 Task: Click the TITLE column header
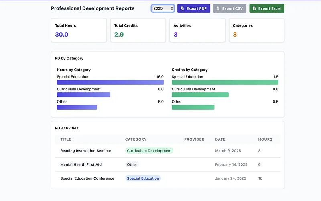tap(66, 139)
